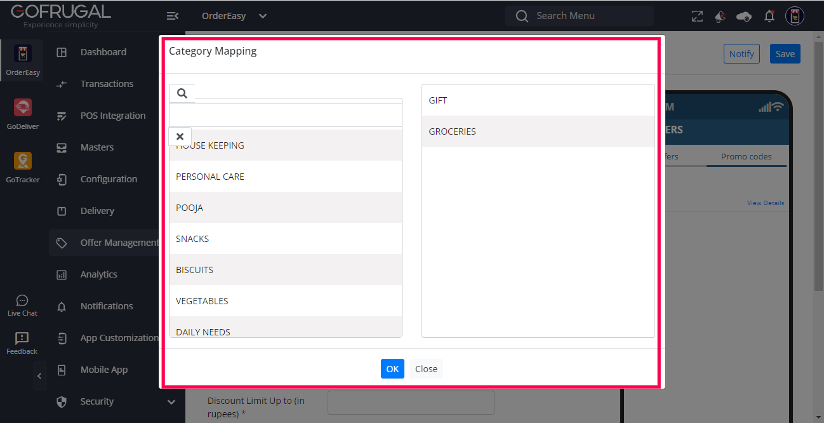Select GROCERIES in the mapped list
Screen dimensions: 824x423
click(x=538, y=131)
